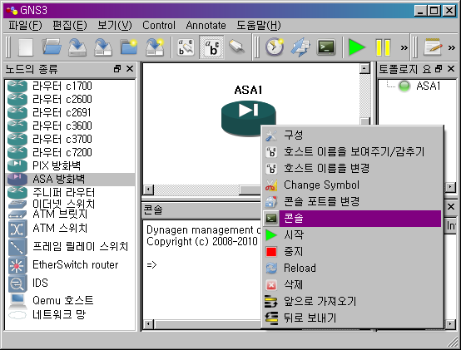Screen dimensions: 461x350
Task: Expand first toolbar overflow chevron
Action: [404, 47]
